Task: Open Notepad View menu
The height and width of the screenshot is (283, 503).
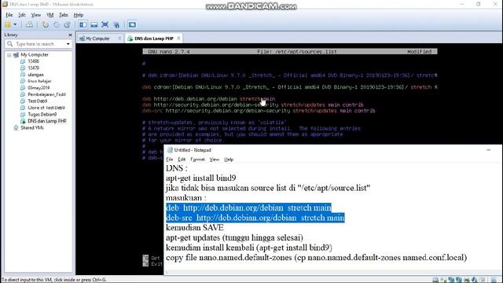Action: [x=215, y=160]
